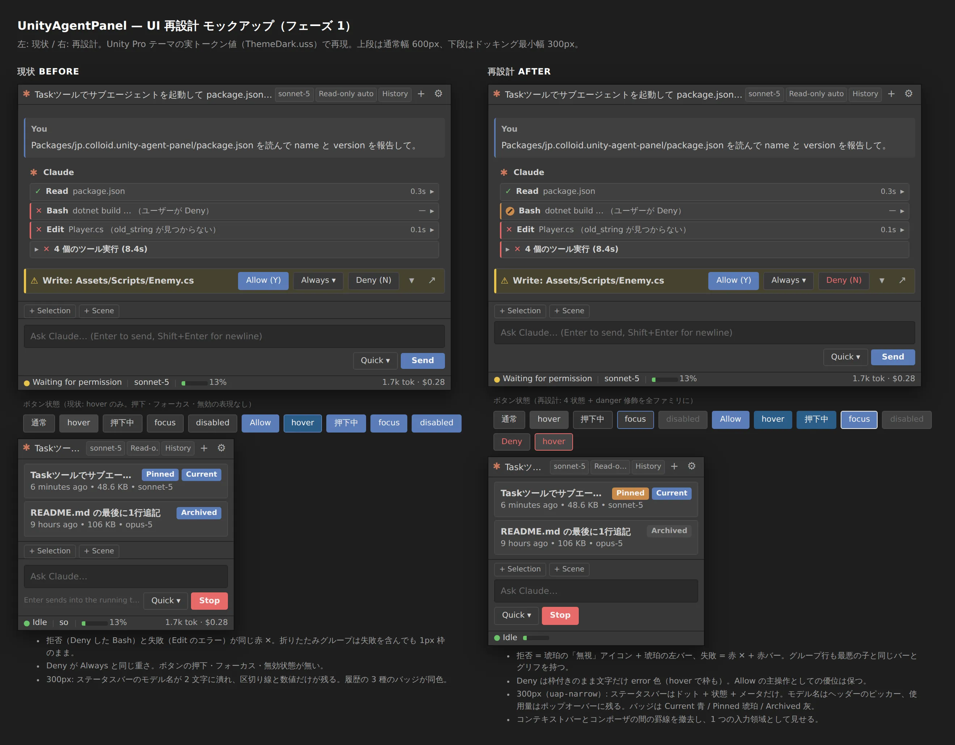
Task: Open Always dropdown in AFTER permission bar
Action: (x=788, y=281)
